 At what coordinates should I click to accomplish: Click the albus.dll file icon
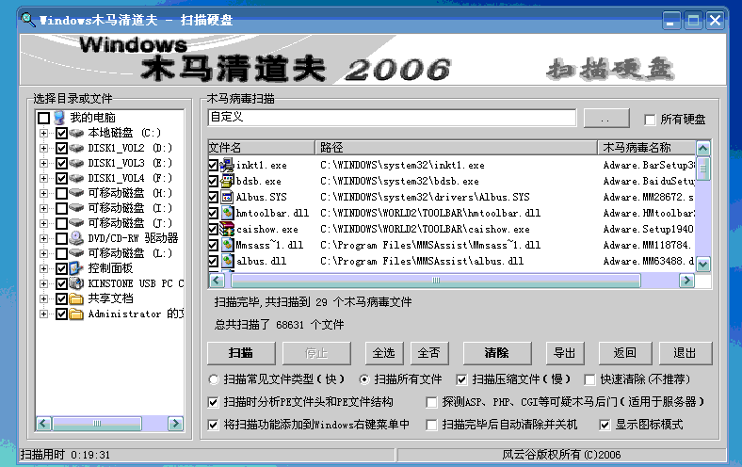coord(228,261)
